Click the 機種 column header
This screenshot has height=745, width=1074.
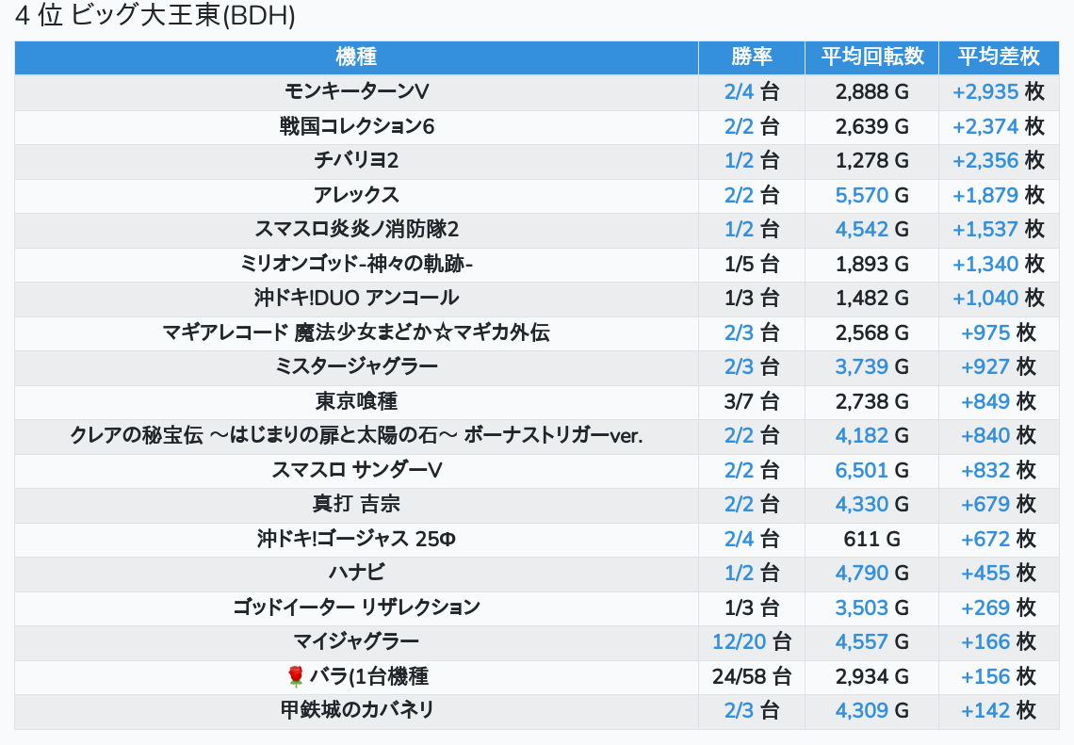click(x=356, y=57)
